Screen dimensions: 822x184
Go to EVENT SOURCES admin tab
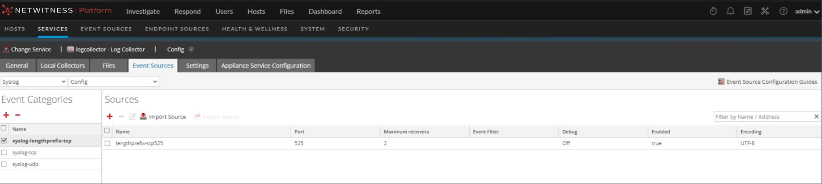pyautogui.click(x=106, y=29)
